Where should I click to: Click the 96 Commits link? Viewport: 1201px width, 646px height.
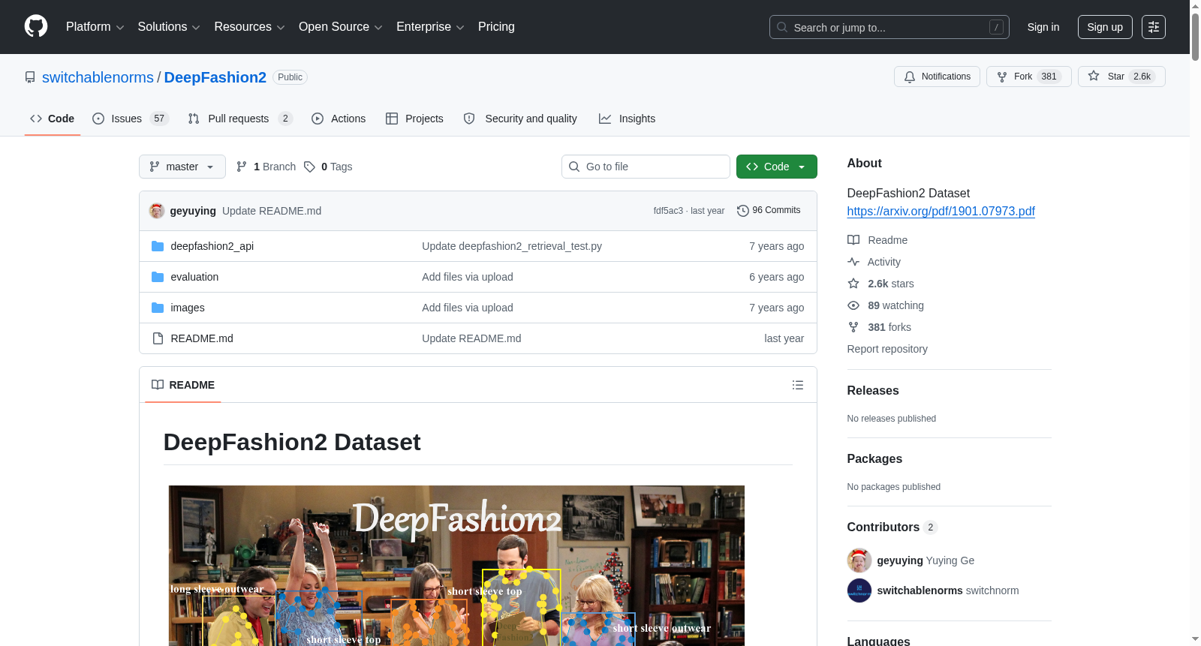[x=769, y=211]
